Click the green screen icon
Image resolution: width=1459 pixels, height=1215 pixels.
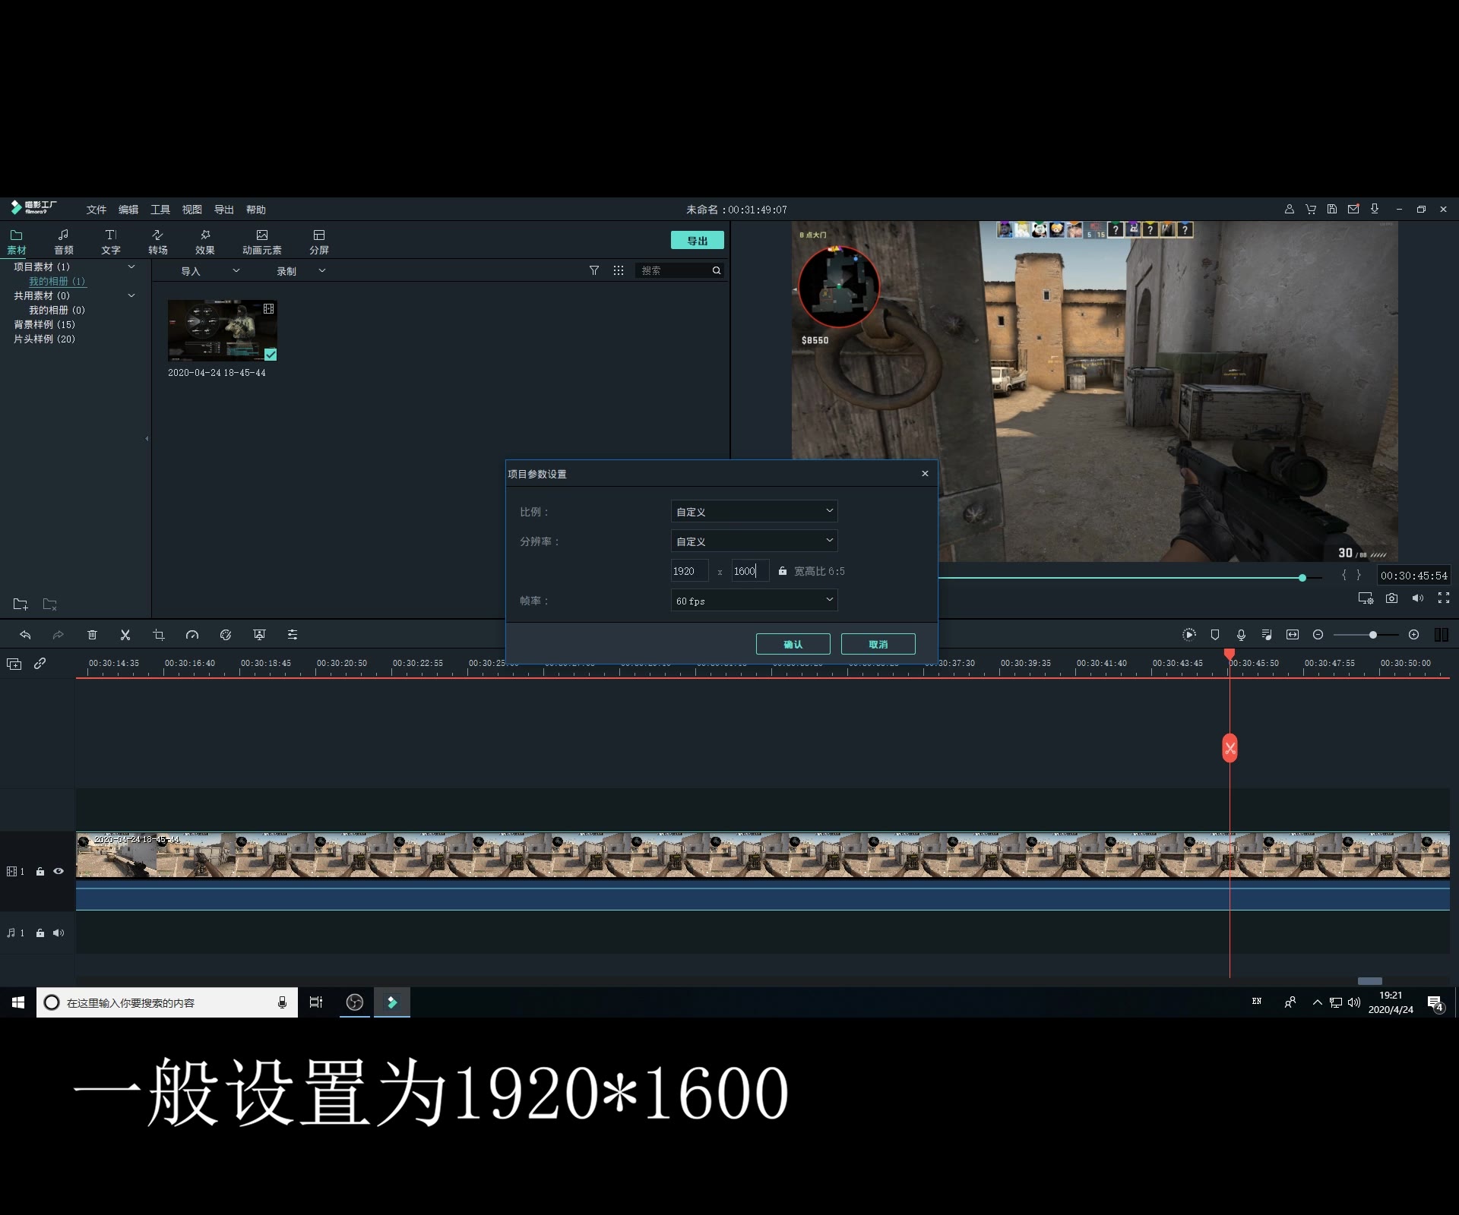(x=259, y=635)
